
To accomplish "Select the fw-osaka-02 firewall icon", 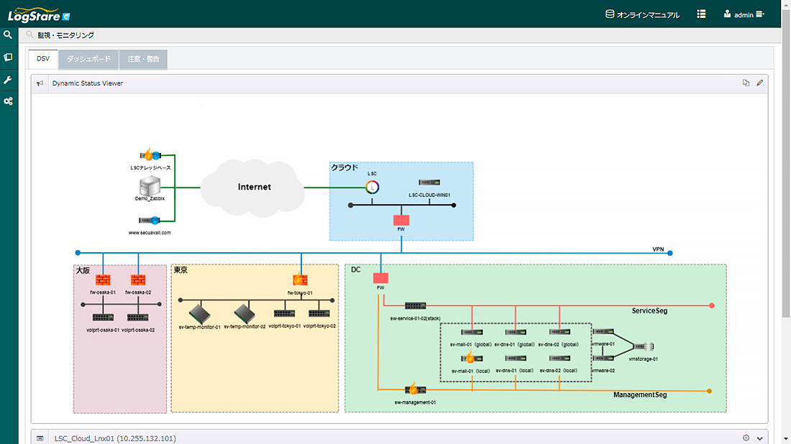I will click(x=138, y=279).
